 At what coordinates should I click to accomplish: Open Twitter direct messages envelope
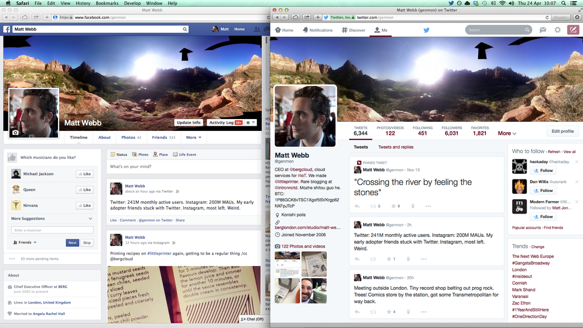[543, 30]
